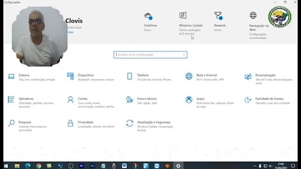301x169 pixels.
Task: Focus the Localizar uma configuração search box
Action: 150,54
